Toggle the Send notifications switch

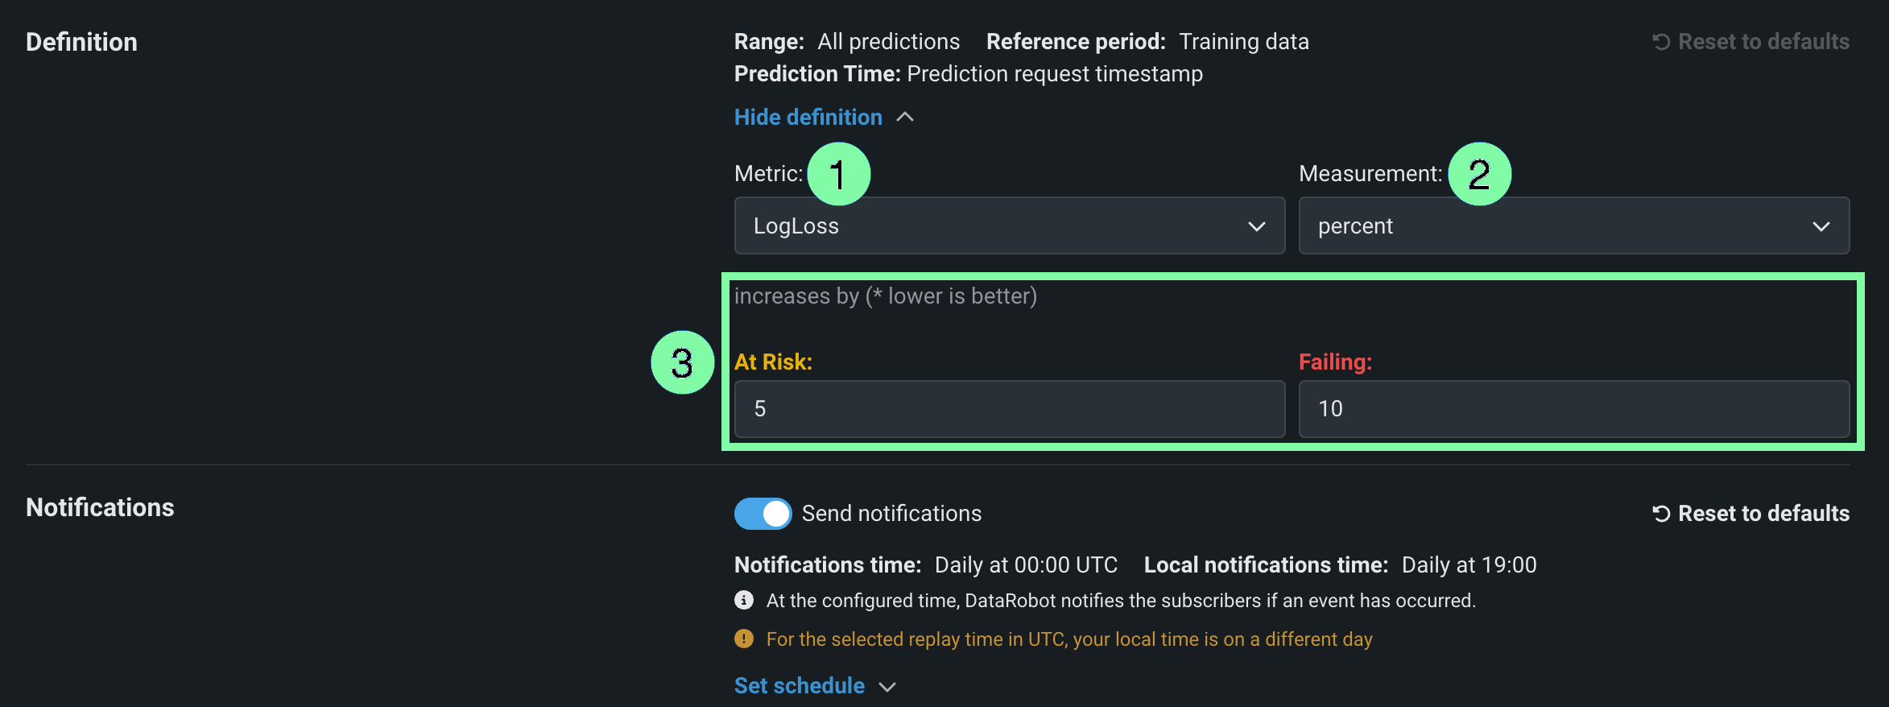(763, 514)
